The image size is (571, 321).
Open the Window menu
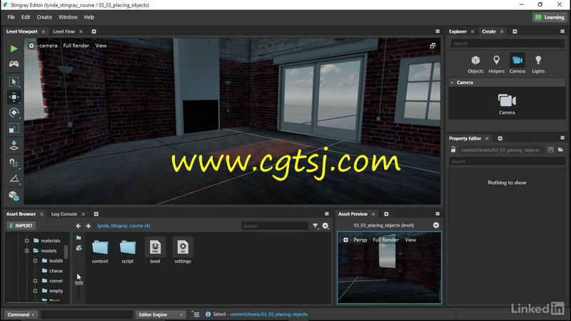pyautogui.click(x=68, y=17)
